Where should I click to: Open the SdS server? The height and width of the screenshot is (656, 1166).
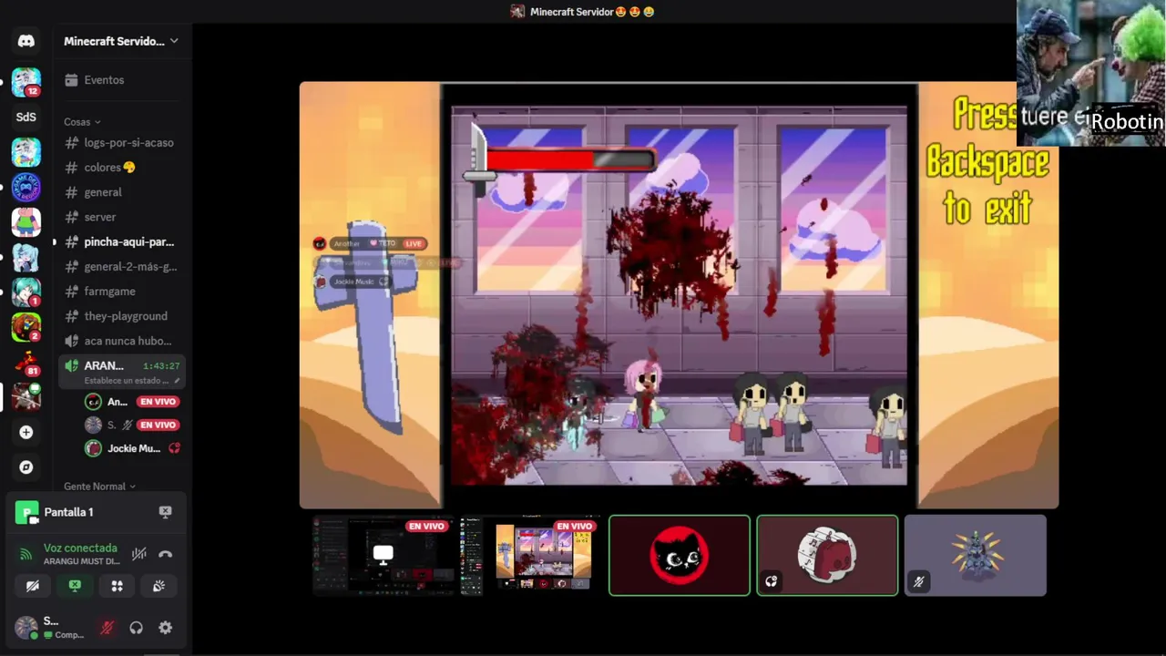pos(26,117)
